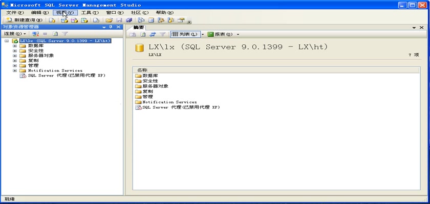Open the 窗口 menu
The height and width of the screenshot is (204, 430).
115,13
